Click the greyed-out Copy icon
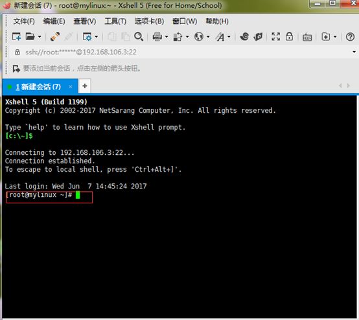 (111, 36)
